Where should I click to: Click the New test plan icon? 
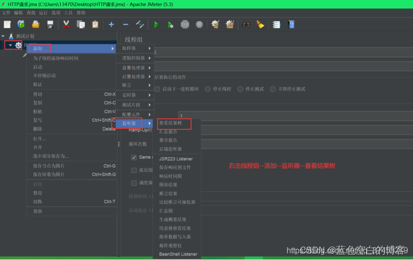coord(7,24)
